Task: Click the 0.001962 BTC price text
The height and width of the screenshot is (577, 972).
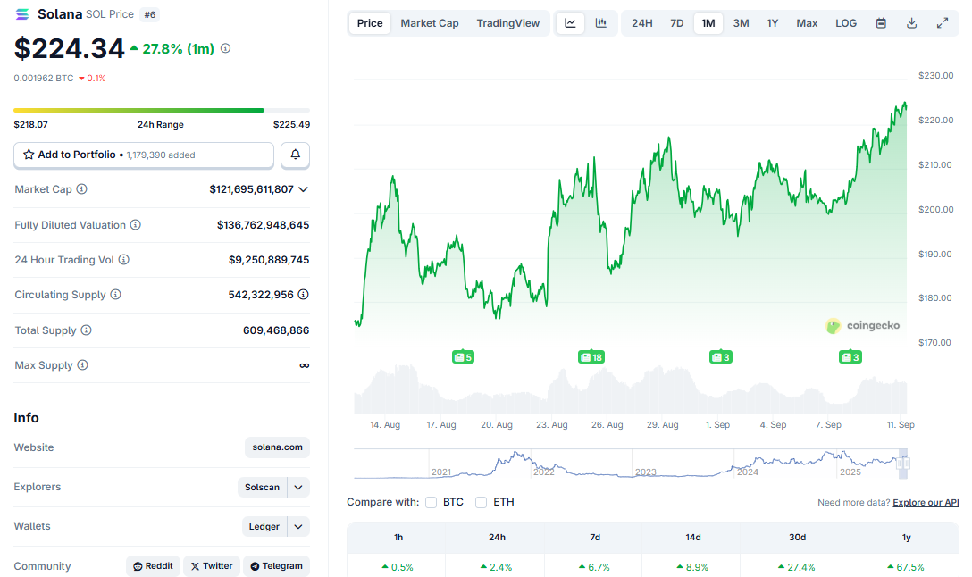Action: [44, 78]
